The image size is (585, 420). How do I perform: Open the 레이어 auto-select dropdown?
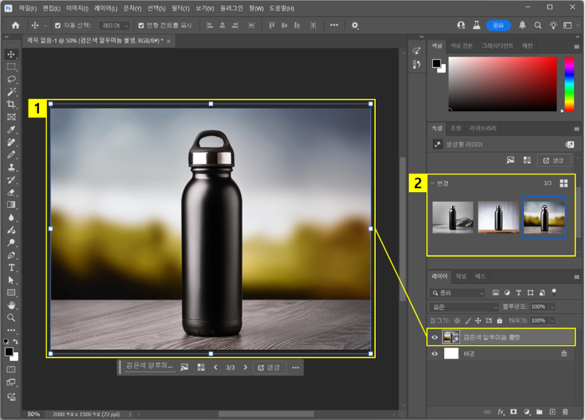[115, 25]
